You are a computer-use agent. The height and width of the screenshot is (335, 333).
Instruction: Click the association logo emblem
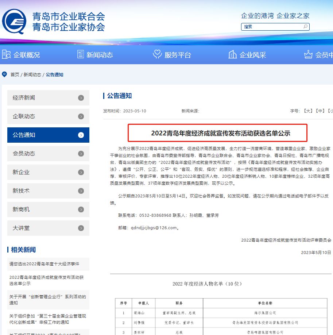click(x=14, y=22)
